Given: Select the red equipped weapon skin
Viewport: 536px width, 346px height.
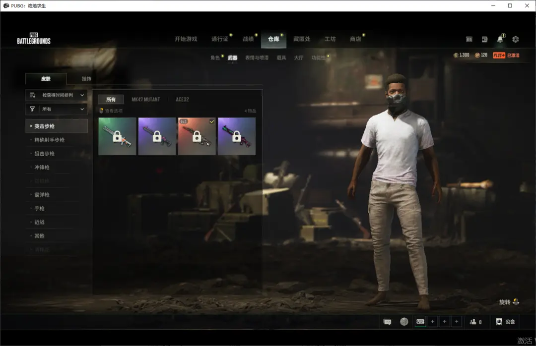Looking at the screenshot, I should tap(197, 136).
